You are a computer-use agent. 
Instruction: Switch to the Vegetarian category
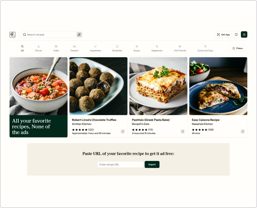pos(157,48)
